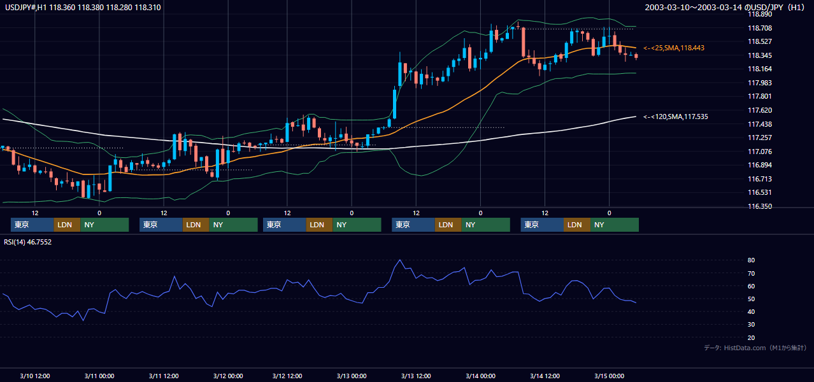Click the leftmost LDN session block
814x382 pixels.
point(67,225)
